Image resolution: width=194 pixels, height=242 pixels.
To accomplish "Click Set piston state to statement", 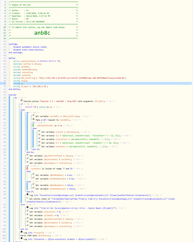I will click(101, 200).
